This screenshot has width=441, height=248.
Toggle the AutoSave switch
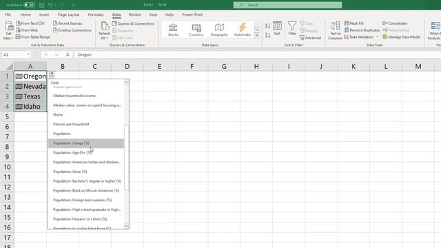coord(29,5)
